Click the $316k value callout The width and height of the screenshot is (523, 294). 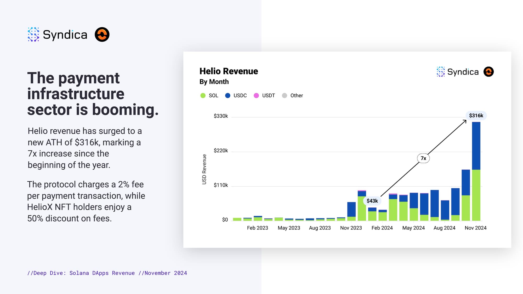[x=476, y=116]
